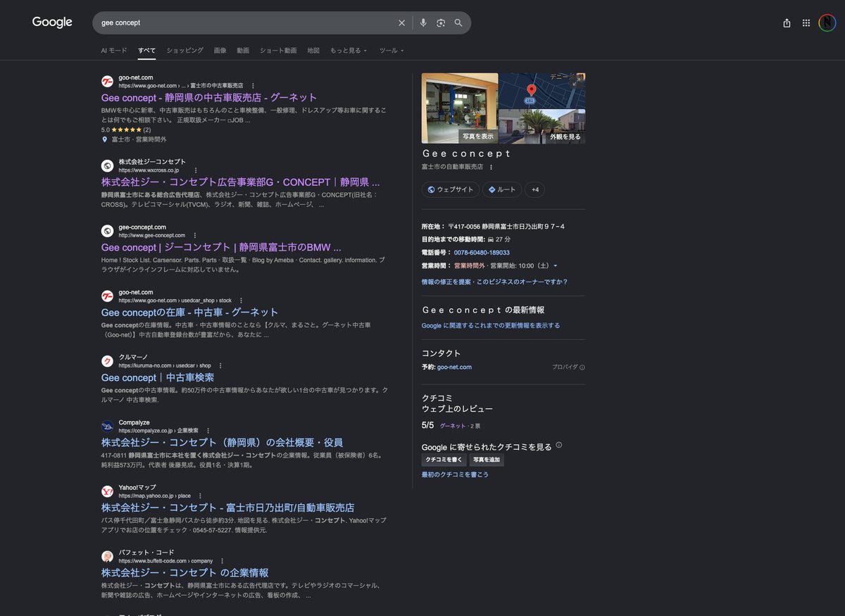This screenshot has height=616, width=845.
Task: Open options for Yahoo!マップ result
Action: (200, 496)
